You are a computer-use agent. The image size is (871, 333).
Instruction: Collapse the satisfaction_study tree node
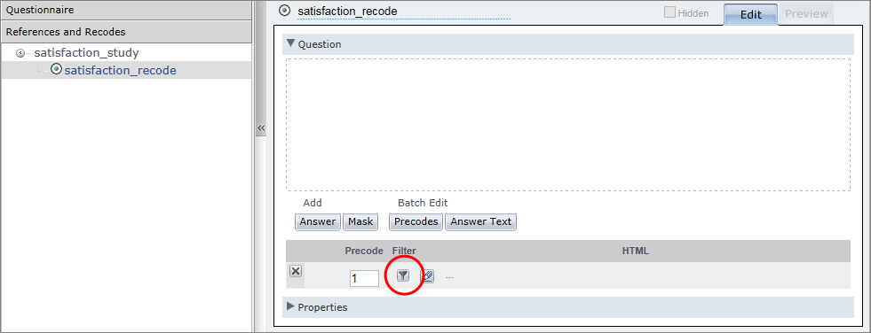(20, 53)
